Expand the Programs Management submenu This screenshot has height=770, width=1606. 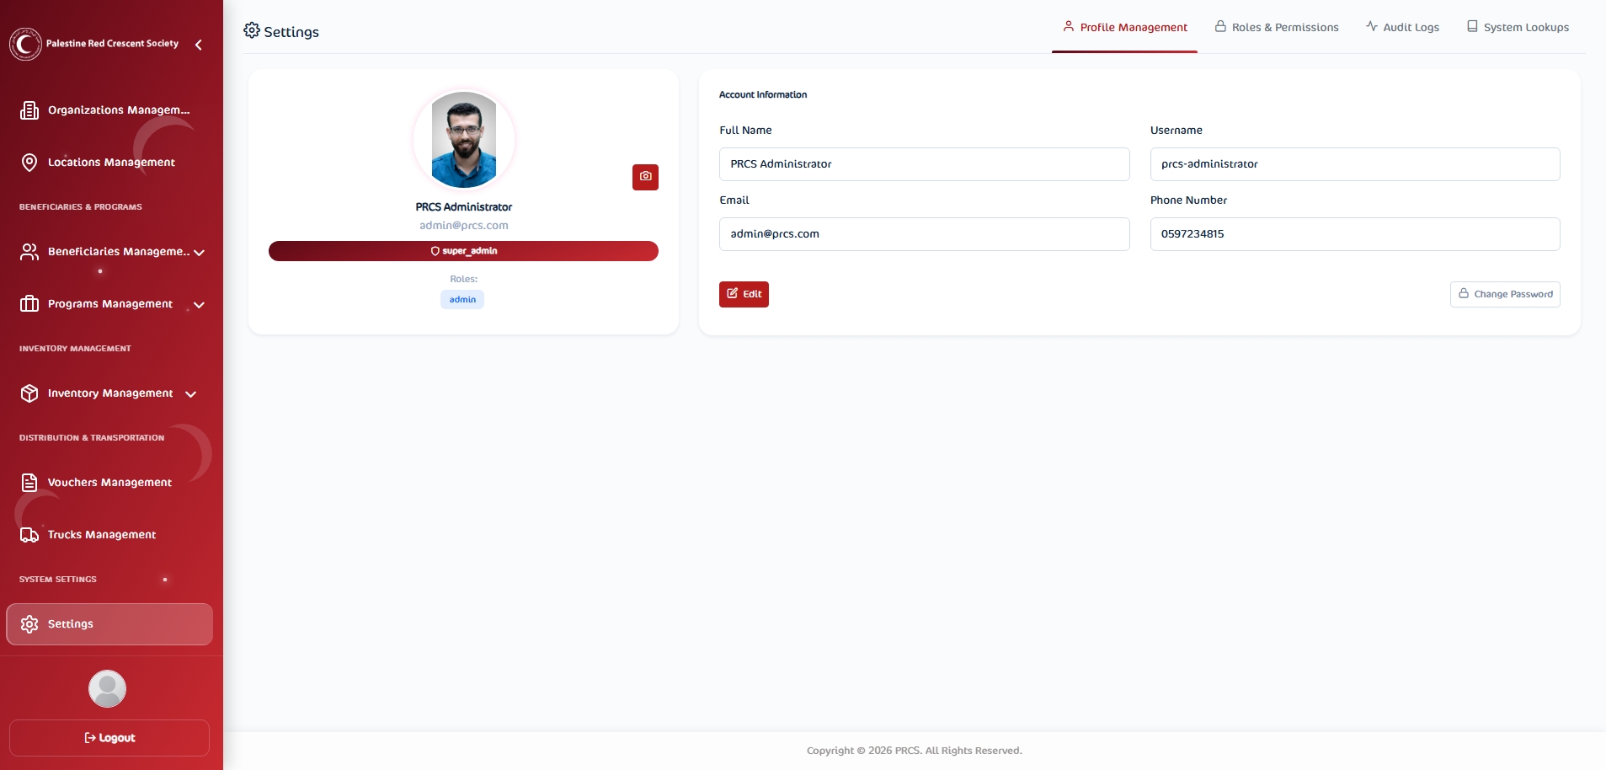pos(199,305)
